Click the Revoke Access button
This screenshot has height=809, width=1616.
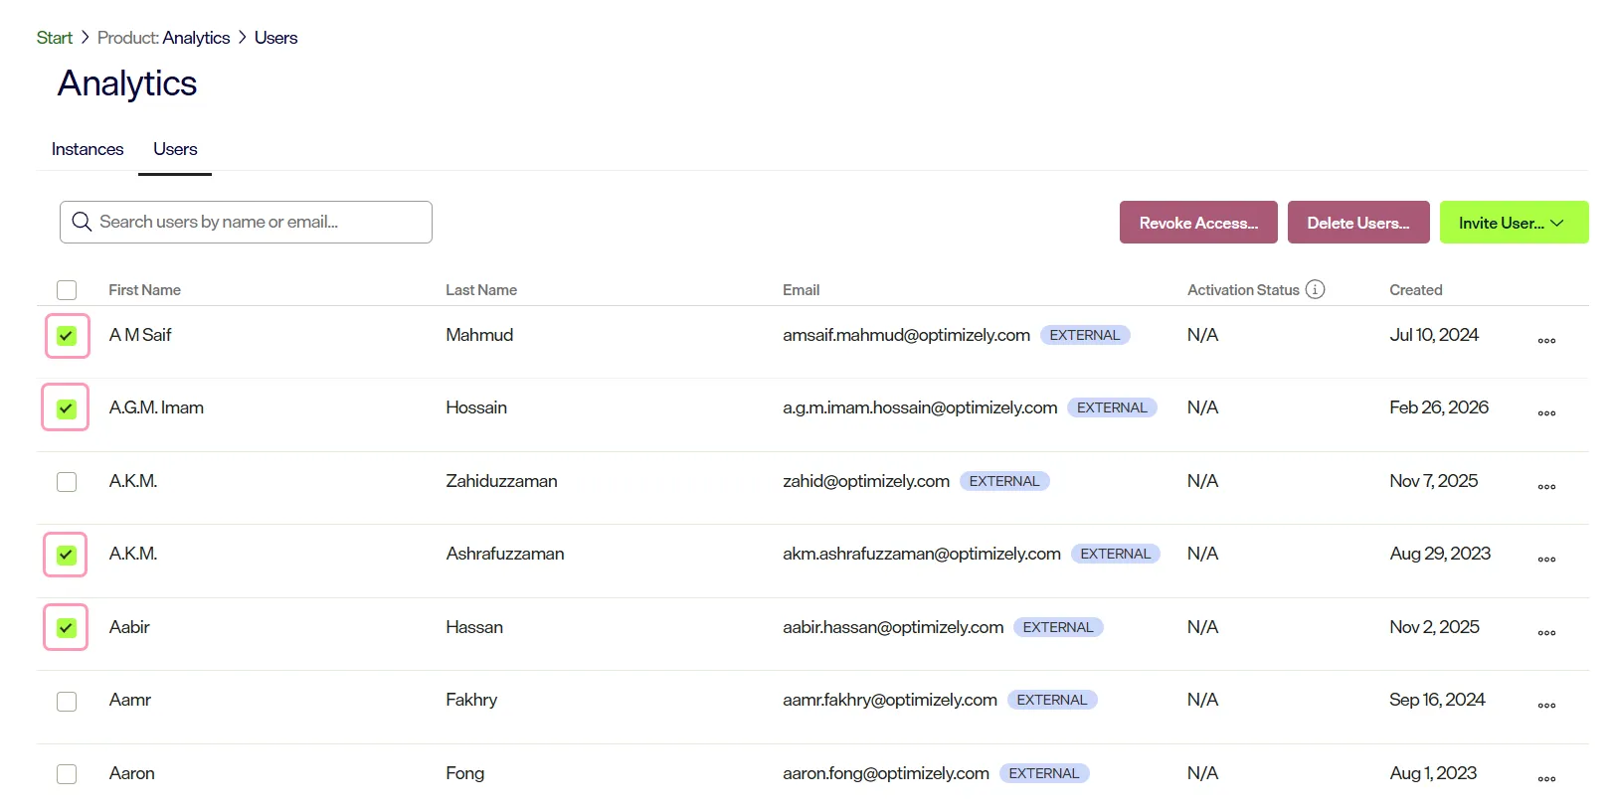pos(1198,223)
